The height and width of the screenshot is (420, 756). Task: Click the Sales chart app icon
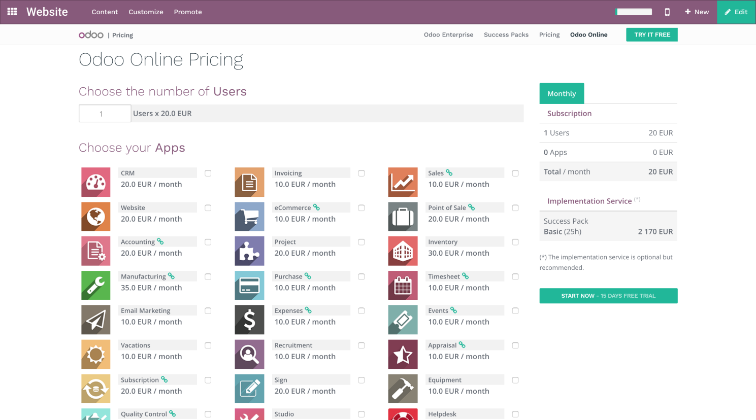403,182
